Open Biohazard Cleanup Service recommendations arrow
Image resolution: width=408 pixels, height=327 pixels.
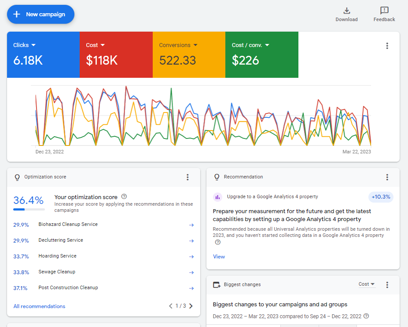click(x=191, y=225)
